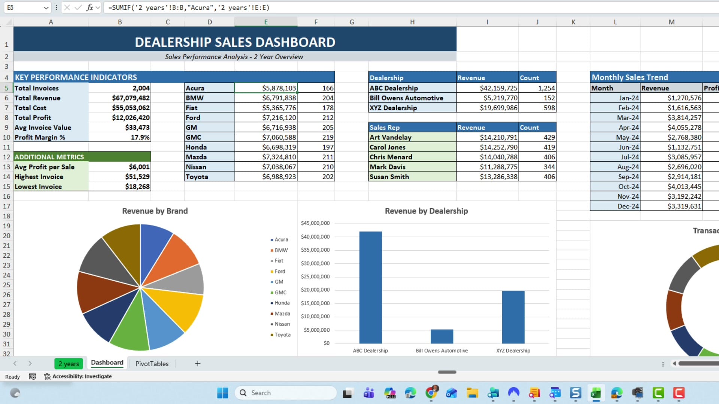Open the Name Box dropdown arrow
The image size is (719, 404).
coord(46,7)
